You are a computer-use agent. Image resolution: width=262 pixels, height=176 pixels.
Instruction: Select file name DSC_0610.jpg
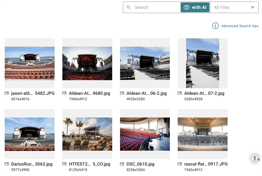(x=140, y=164)
